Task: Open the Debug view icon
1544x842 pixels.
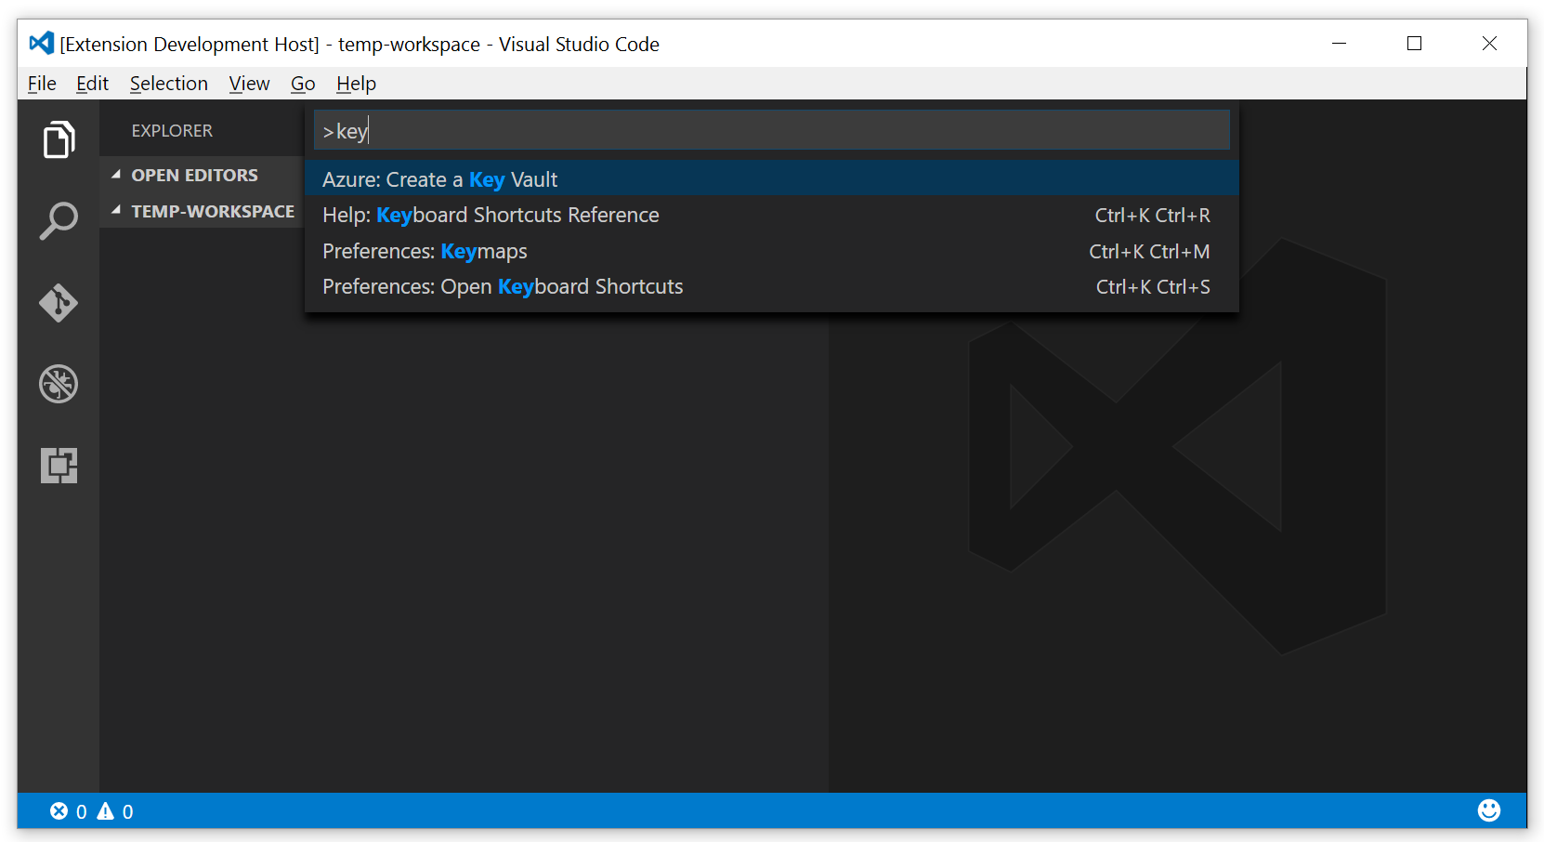Action: click(x=59, y=384)
